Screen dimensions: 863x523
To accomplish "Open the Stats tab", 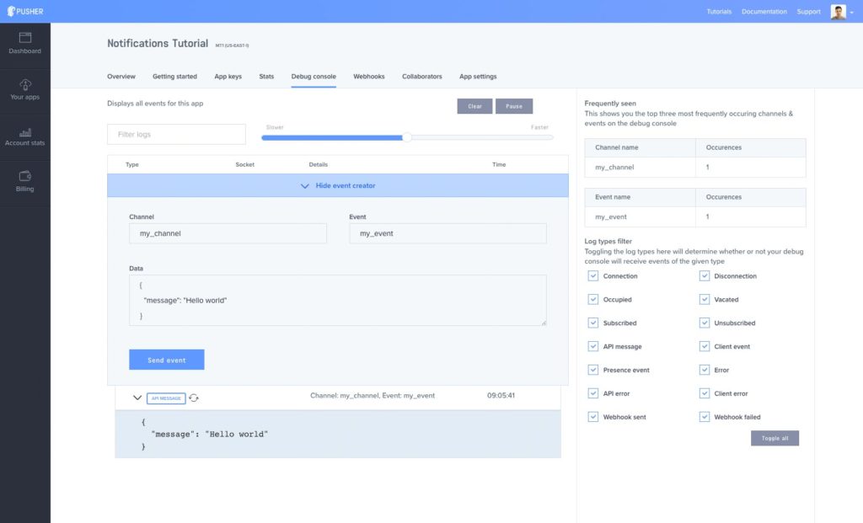I will [x=266, y=77].
